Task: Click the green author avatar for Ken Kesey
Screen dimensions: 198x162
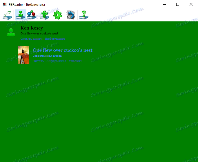Action: (11, 32)
